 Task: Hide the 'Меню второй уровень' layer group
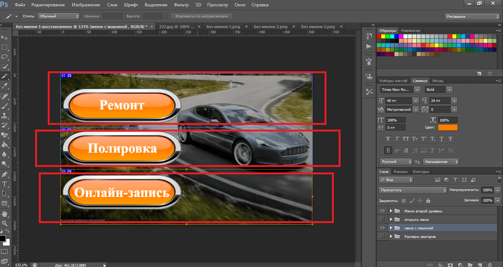tap(382, 211)
